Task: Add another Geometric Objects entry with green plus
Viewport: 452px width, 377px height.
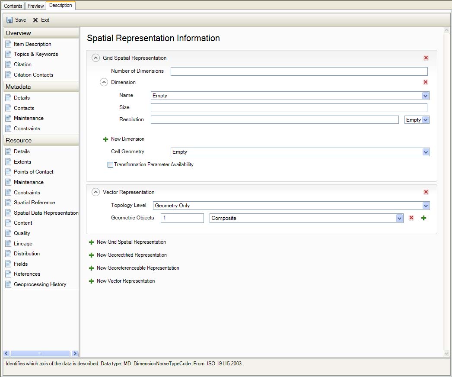Action: click(x=423, y=218)
